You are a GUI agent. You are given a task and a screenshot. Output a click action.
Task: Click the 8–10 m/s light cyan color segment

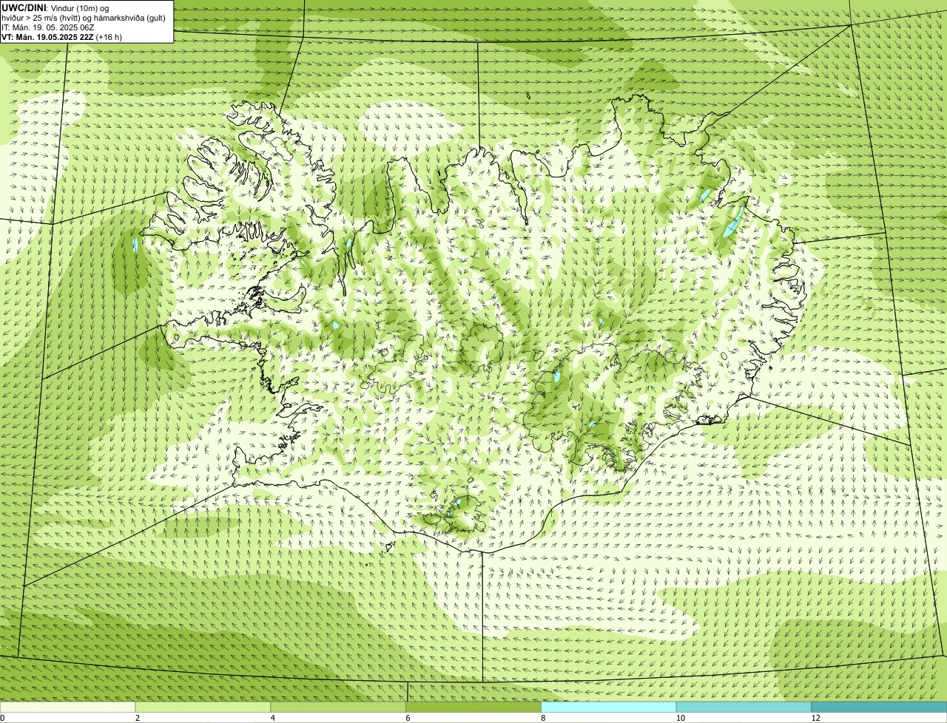pyautogui.click(x=609, y=707)
